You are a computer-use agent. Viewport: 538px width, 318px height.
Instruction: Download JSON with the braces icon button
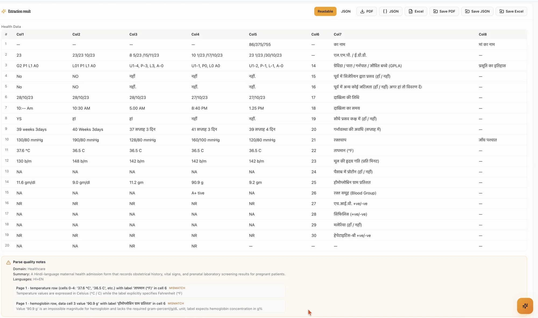click(391, 11)
